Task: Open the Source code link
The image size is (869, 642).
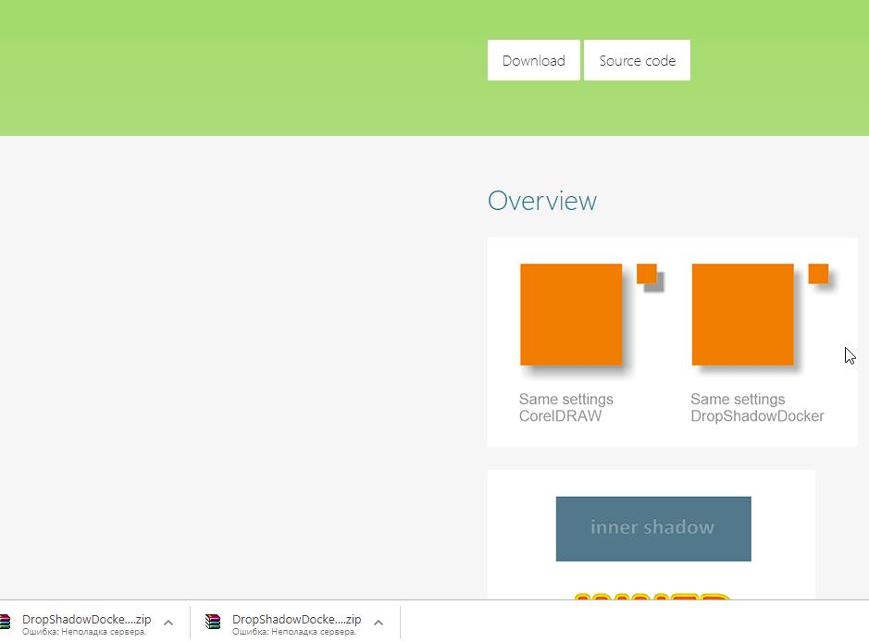Action: pos(637,60)
